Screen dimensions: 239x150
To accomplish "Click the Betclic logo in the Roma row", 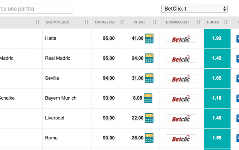I will point(181,138).
